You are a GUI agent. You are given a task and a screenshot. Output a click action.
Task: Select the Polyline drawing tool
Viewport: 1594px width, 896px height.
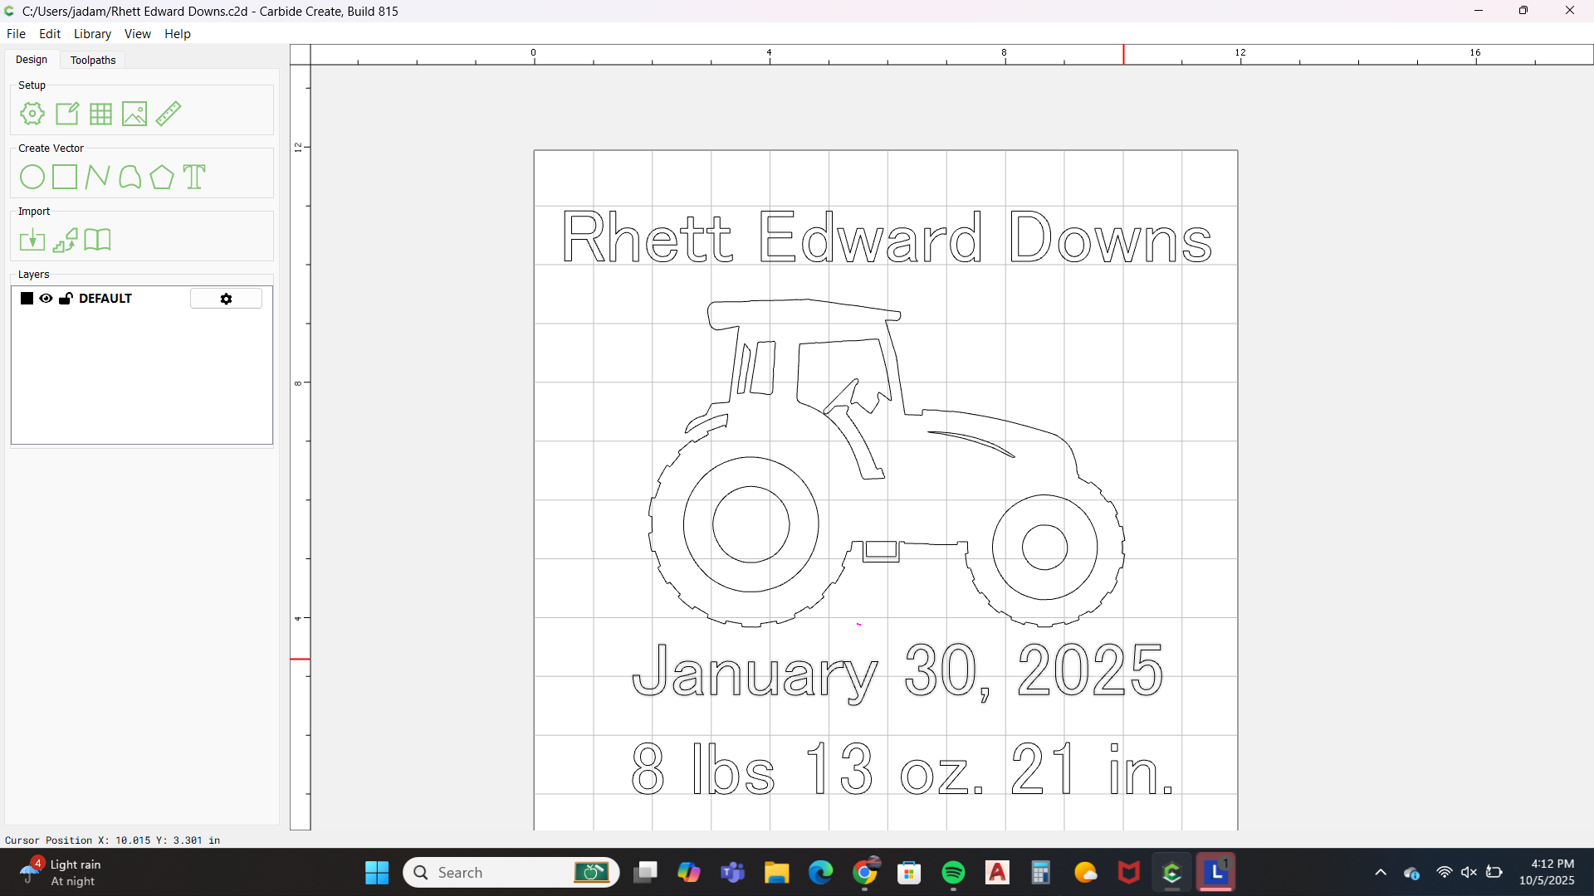pos(97,177)
